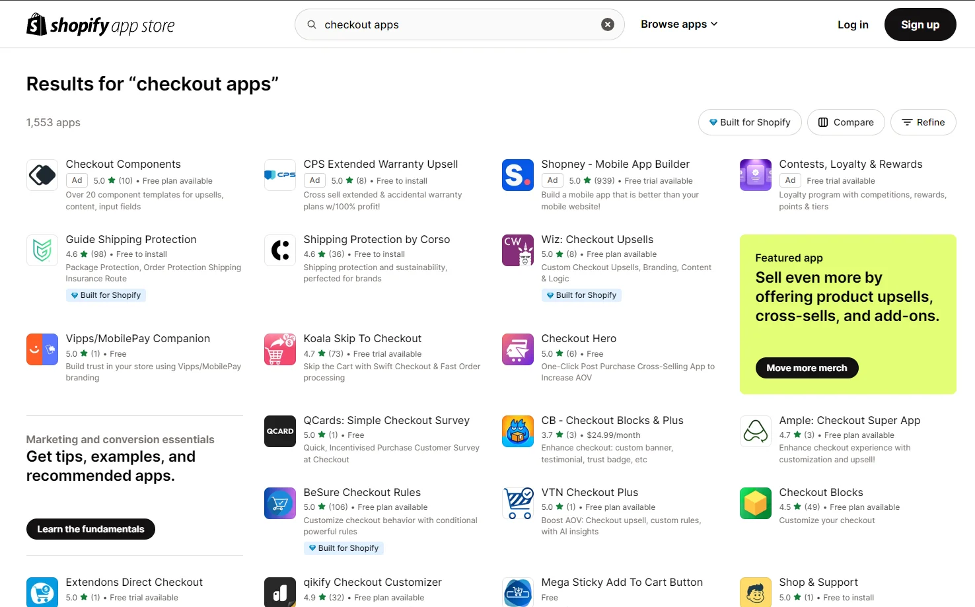Screen dimensions: 975x607
Task: Click Ample: Checkout Super App icon
Action: (756, 431)
